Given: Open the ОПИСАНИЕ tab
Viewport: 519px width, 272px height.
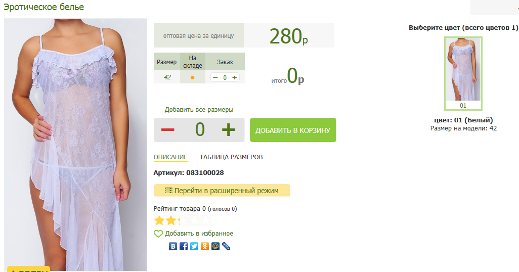Looking at the screenshot, I should point(170,157).
